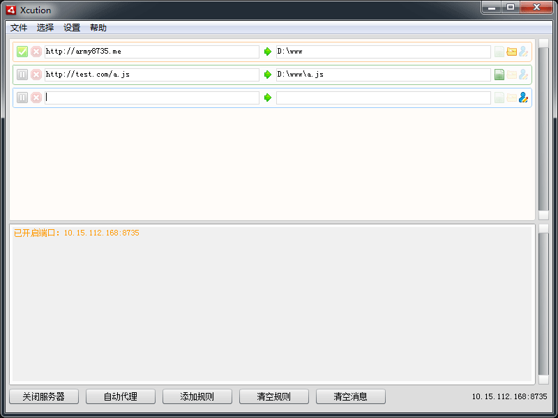Image resolution: width=558 pixels, height=418 pixels.
Task: Open the 帮助 menu
Action: 98,28
